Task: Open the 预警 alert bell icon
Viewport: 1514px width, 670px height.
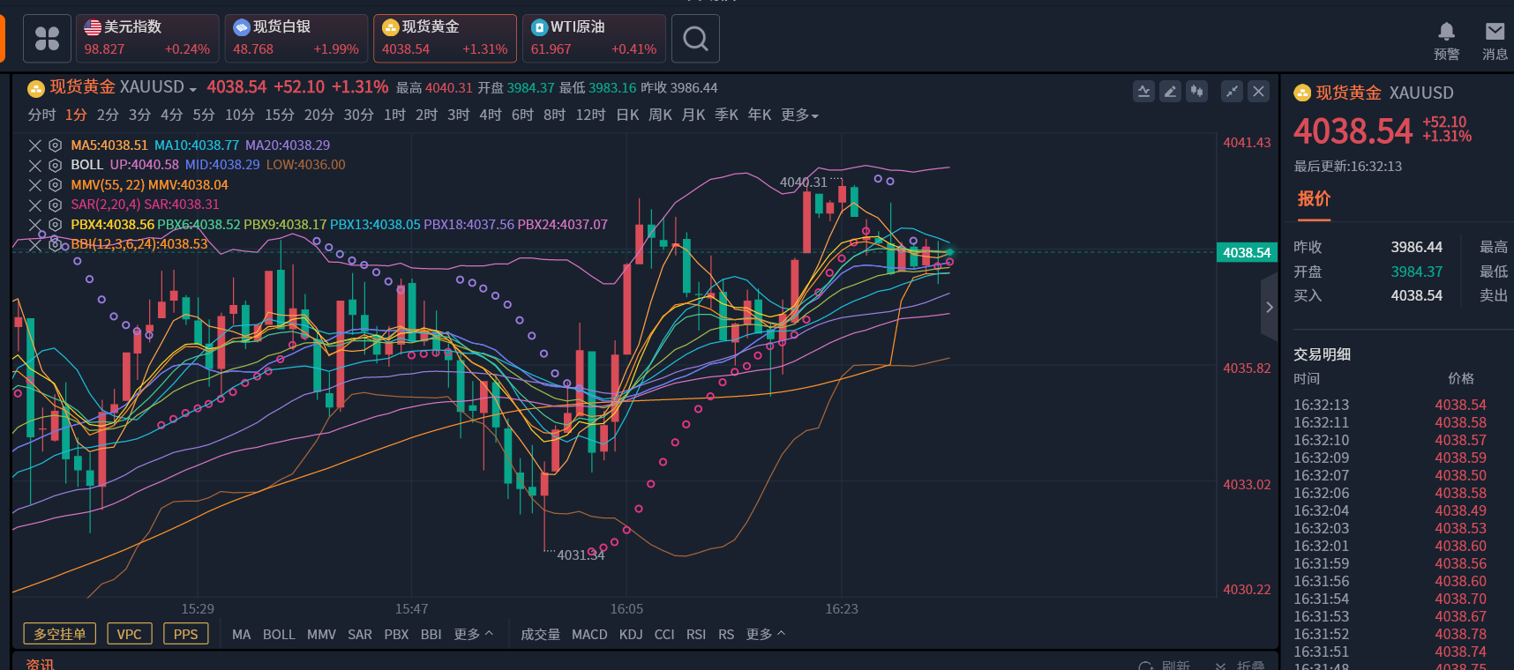Action: point(1447,32)
